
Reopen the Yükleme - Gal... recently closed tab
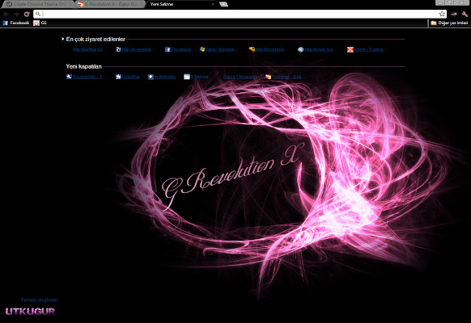(286, 77)
